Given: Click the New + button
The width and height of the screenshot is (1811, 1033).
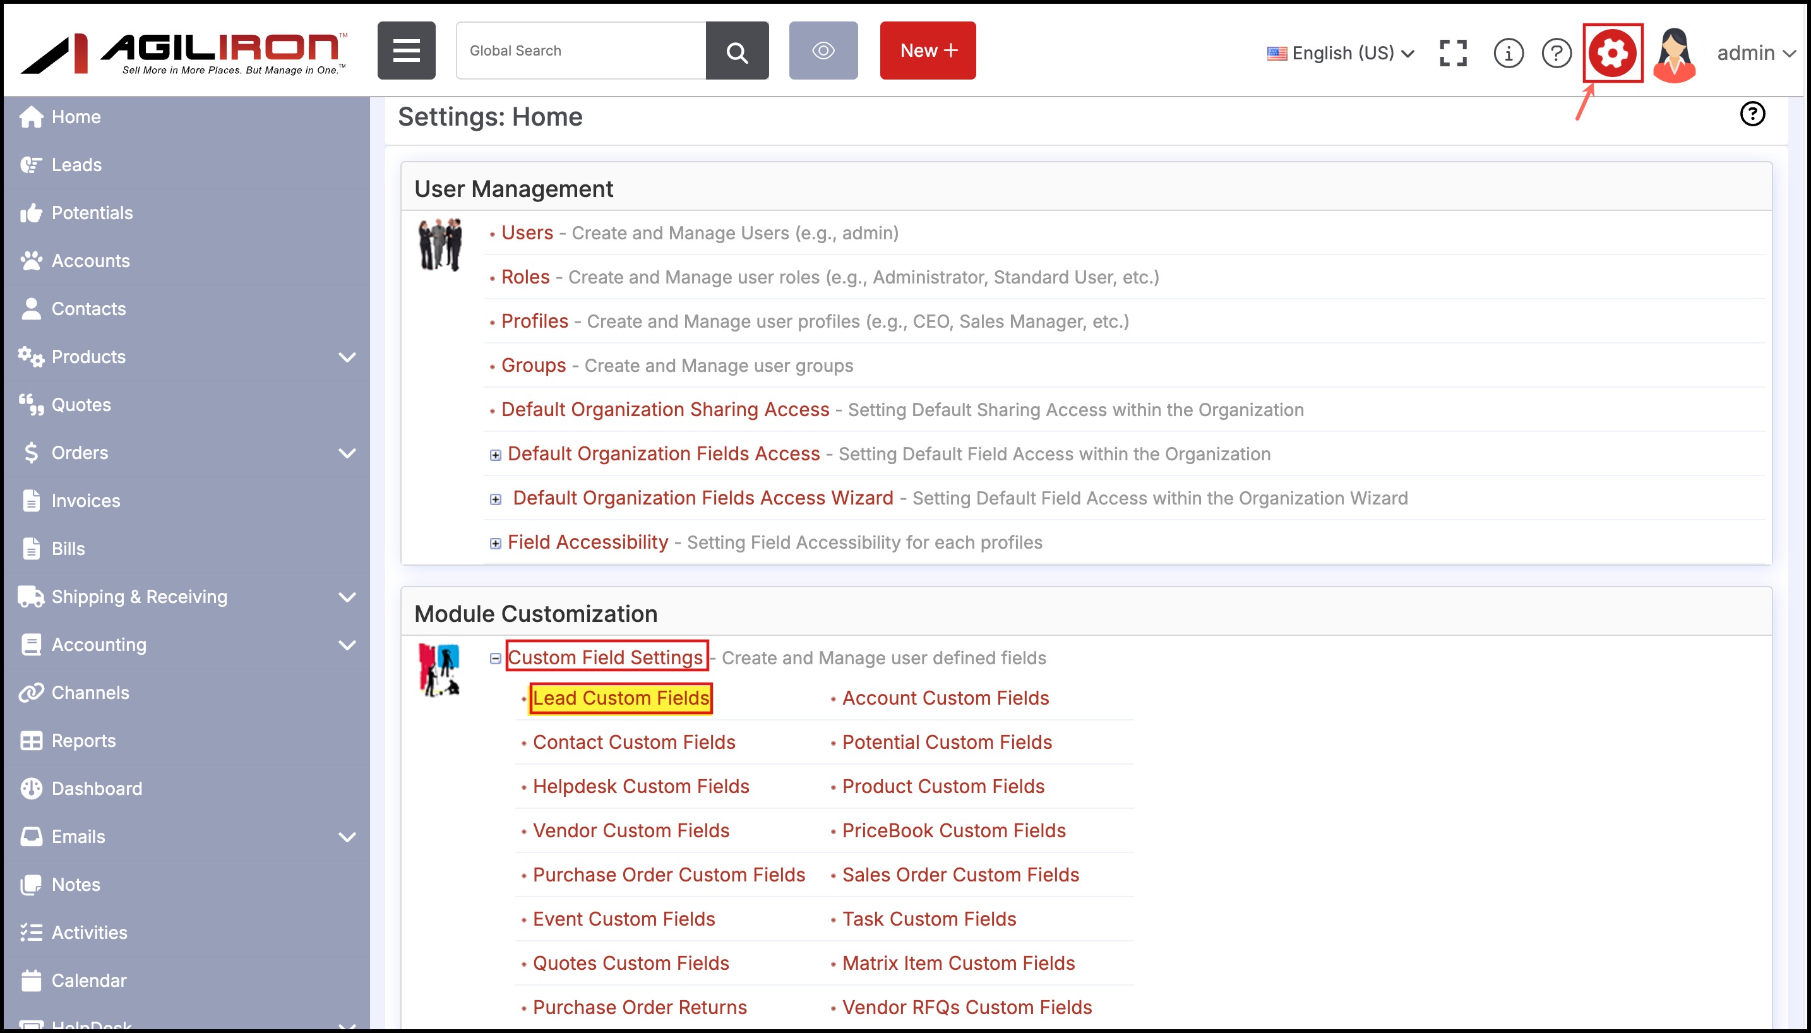Looking at the screenshot, I should click(x=928, y=51).
